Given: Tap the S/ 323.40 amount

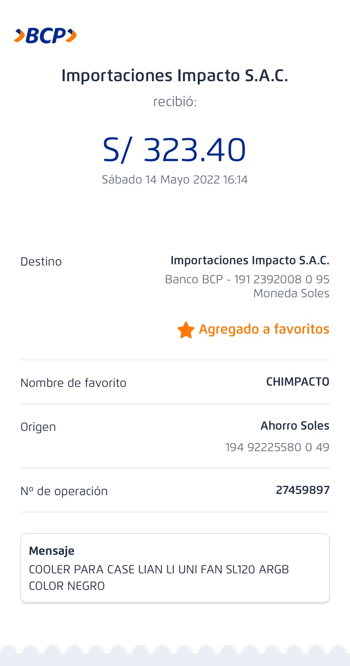Looking at the screenshot, I should [x=174, y=150].
